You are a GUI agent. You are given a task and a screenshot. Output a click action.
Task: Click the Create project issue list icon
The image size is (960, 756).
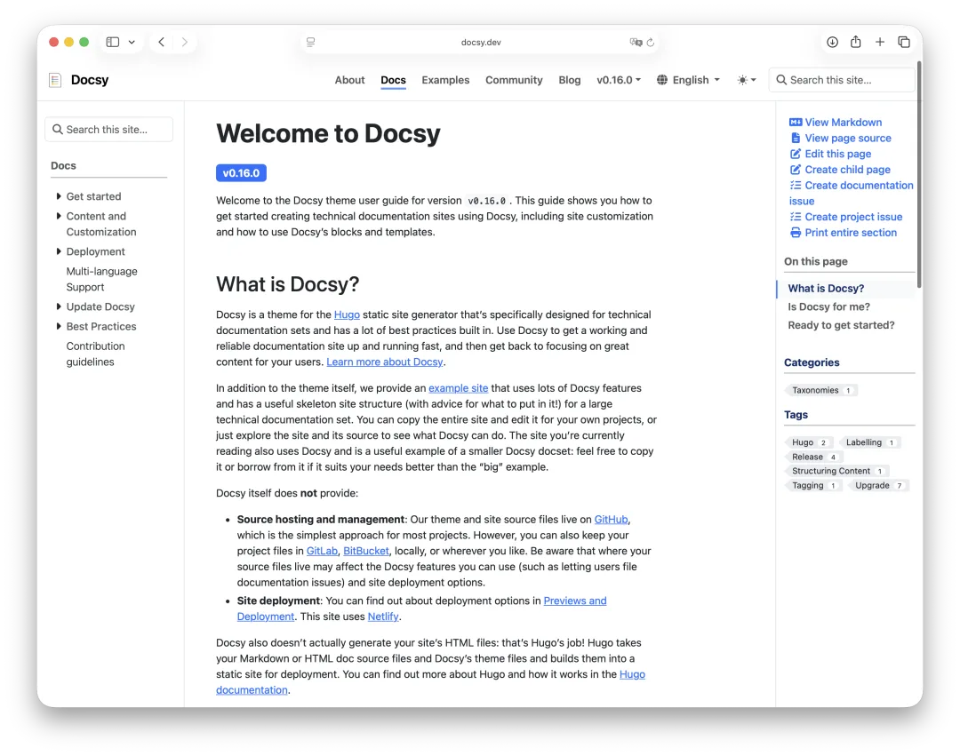(x=796, y=217)
